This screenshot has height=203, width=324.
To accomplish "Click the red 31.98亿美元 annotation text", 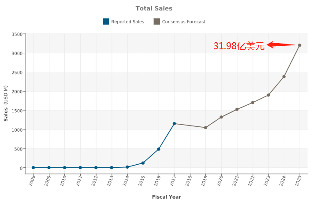I will [239, 46].
